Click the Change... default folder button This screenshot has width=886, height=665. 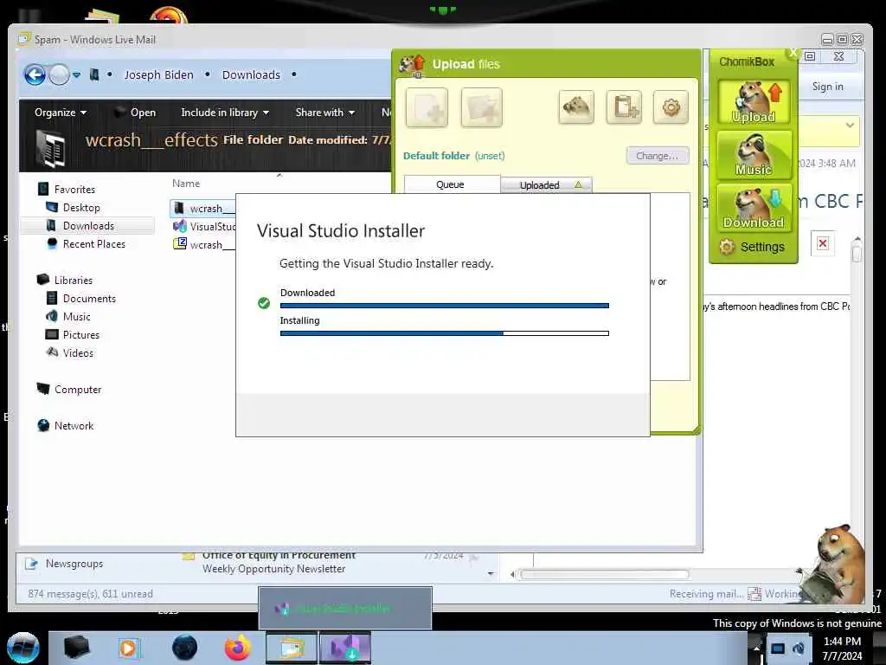click(658, 156)
